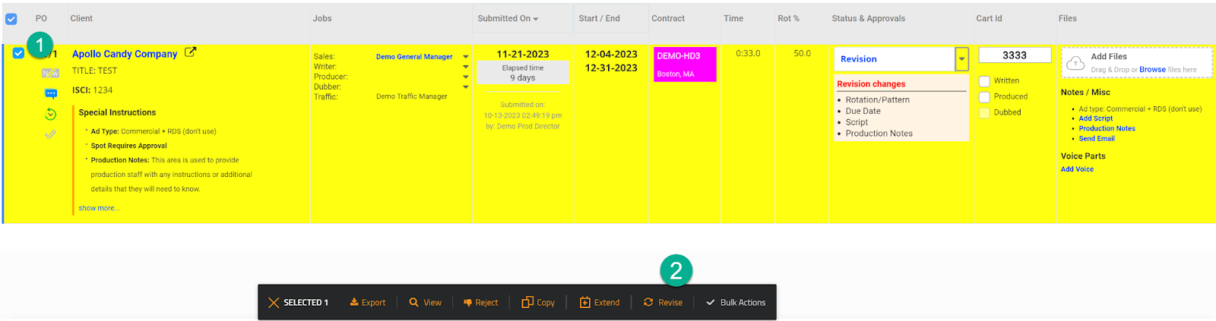Check the Dubbed checkbox
This screenshot has width=1216, height=321.
[984, 113]
